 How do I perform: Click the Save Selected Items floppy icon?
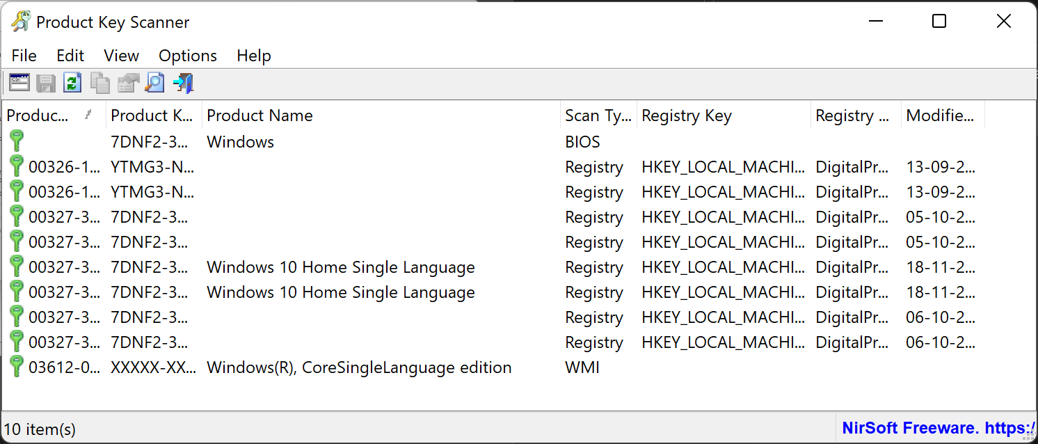(46, 84)
